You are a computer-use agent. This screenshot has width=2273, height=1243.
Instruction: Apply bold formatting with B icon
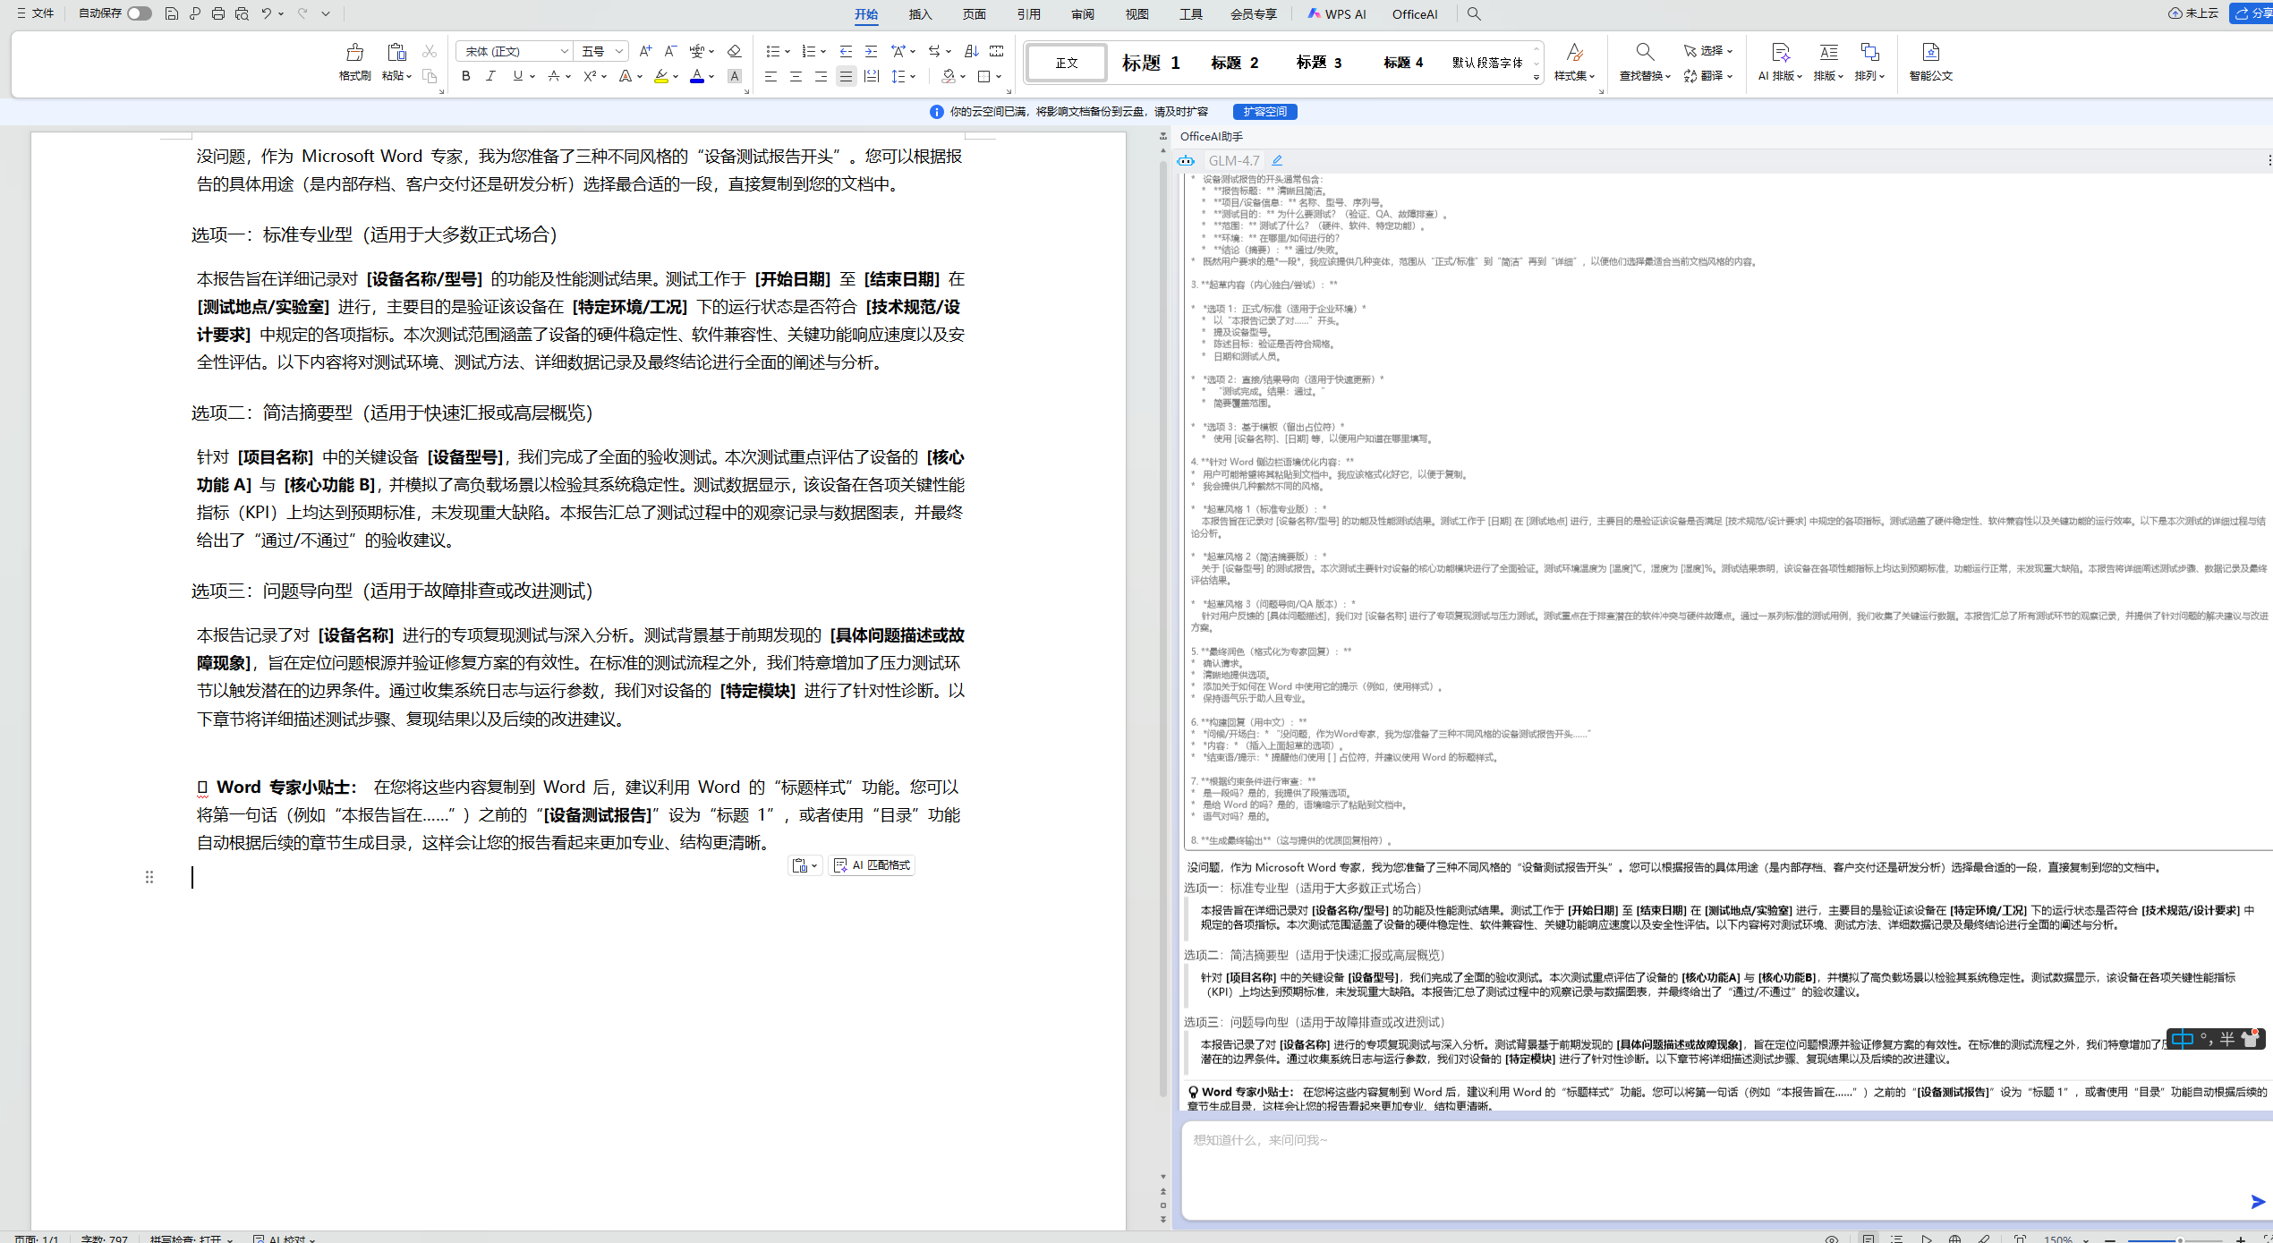(x=465, y=77)
